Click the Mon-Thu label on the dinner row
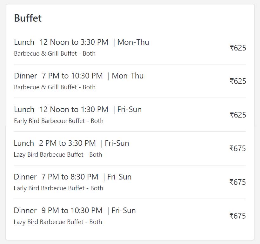260x244 pixels. (128, 76)
